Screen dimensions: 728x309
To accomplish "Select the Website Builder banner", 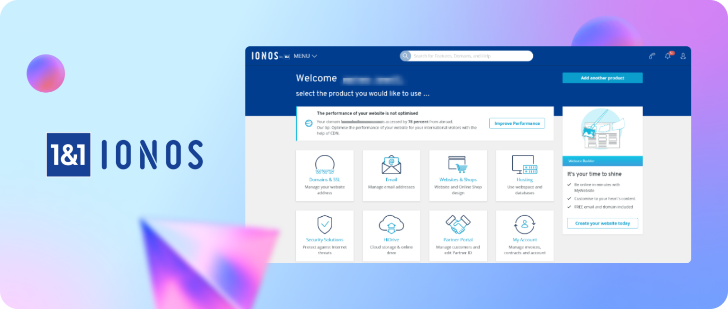I will 602,161.
